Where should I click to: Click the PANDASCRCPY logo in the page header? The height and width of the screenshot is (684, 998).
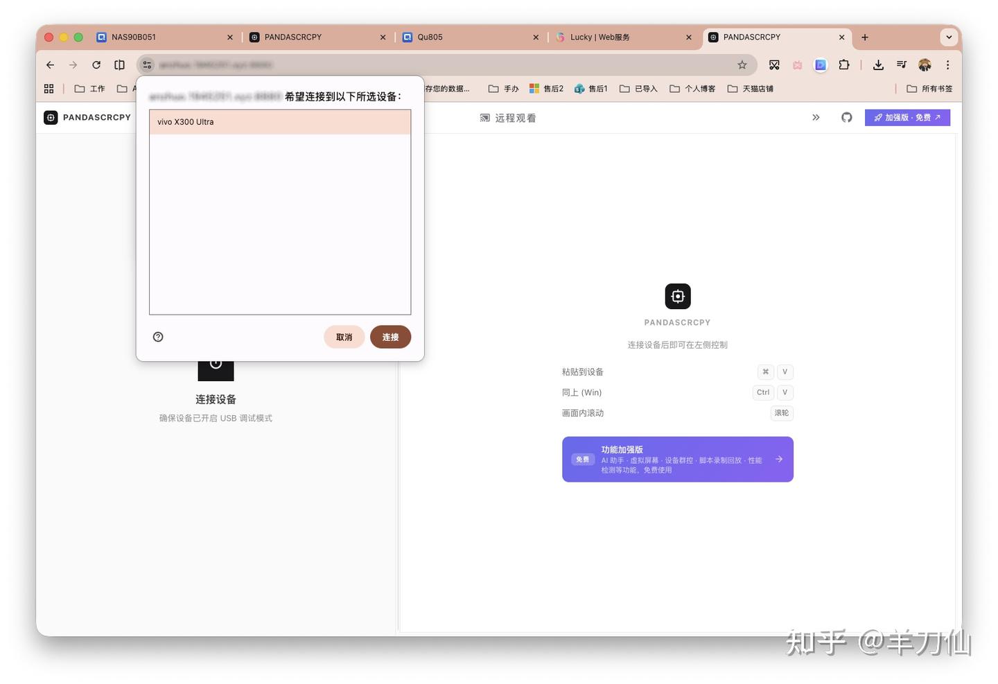point(87,118)
